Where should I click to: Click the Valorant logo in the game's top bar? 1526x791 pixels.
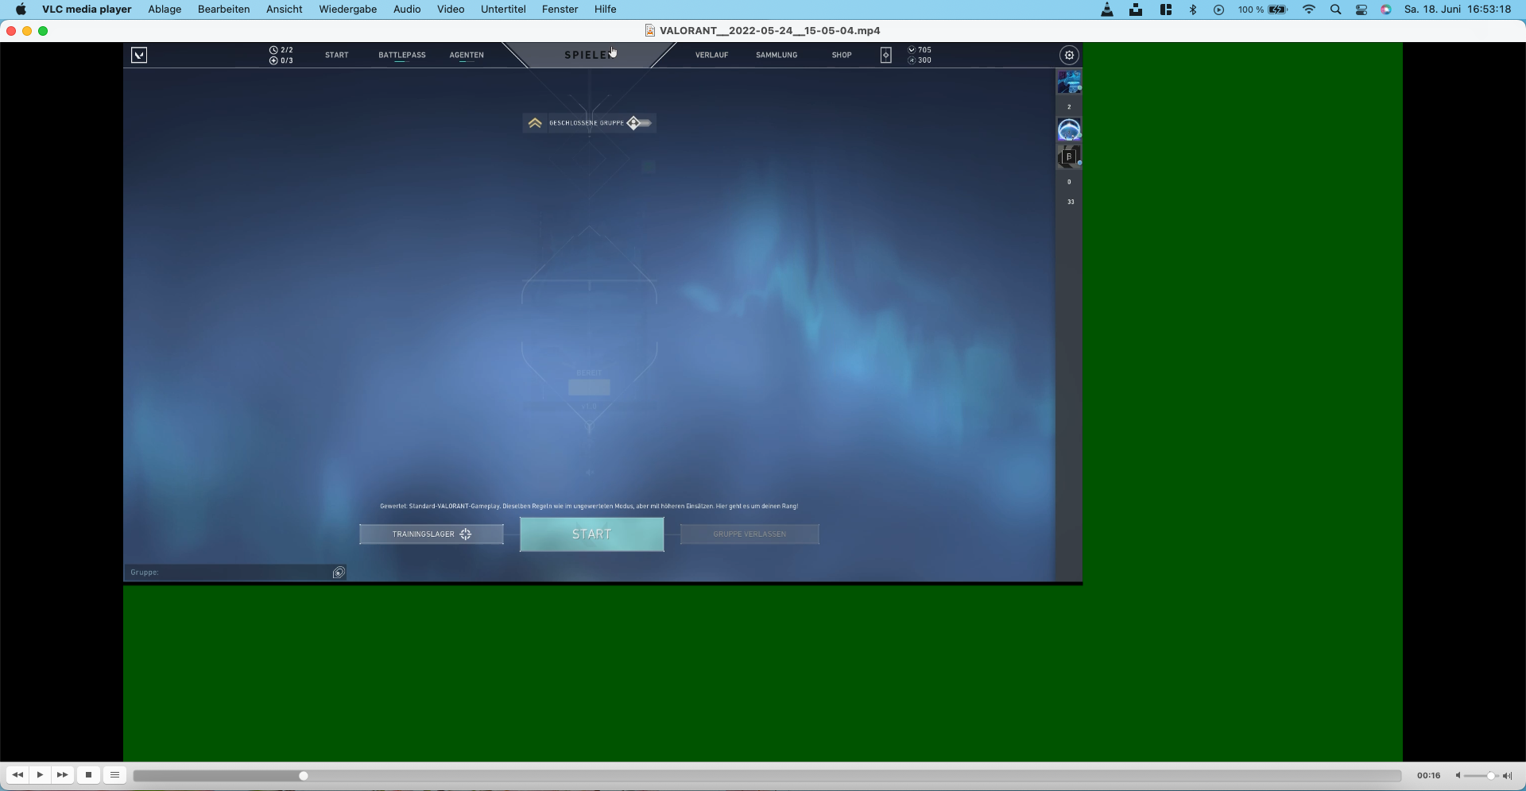[x=139, y=55]
